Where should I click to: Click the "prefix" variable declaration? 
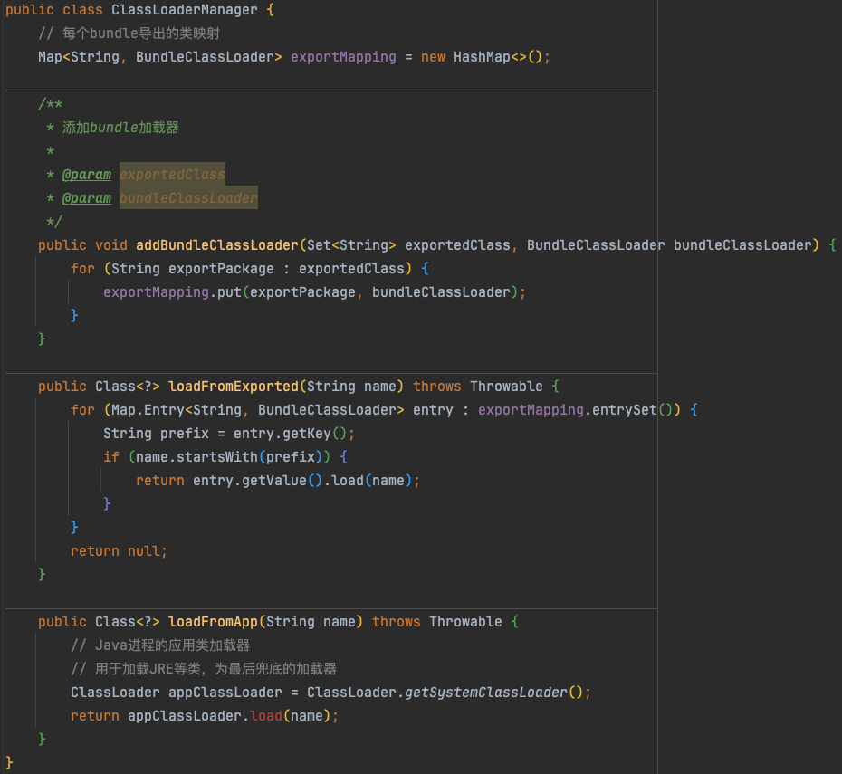coord(184,434)
